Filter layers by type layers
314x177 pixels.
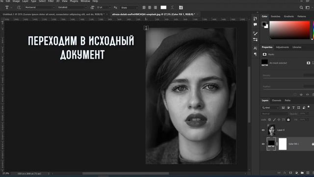click(293, 108)
